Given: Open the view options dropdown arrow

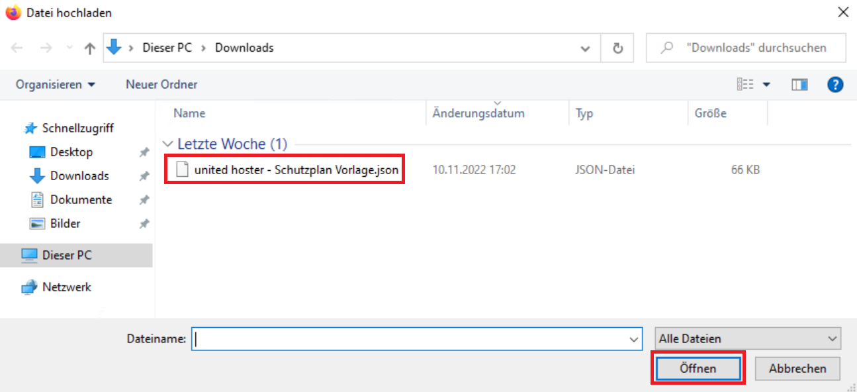Looking at the screenshot, I should point(766,85).
